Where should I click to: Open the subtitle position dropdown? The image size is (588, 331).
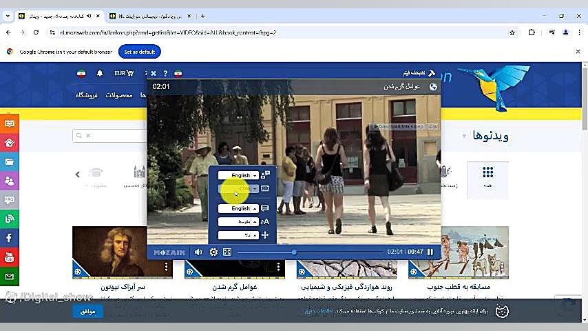pyautogui.click(x=238, y=235)
